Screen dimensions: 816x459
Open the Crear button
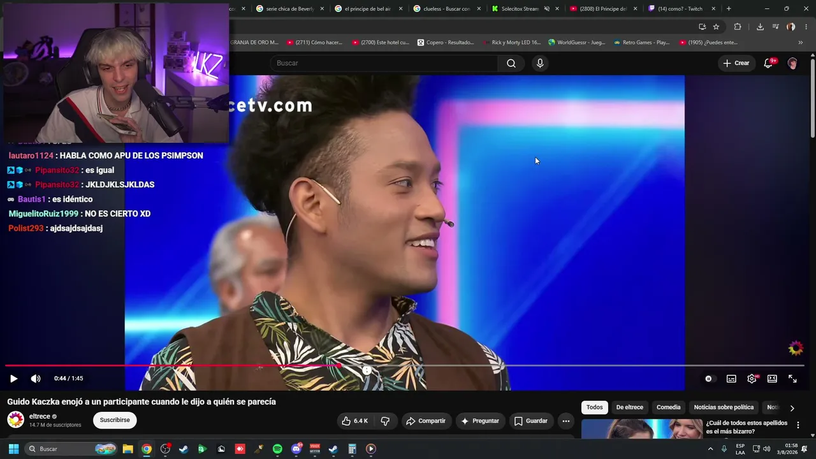click(736, 63)
